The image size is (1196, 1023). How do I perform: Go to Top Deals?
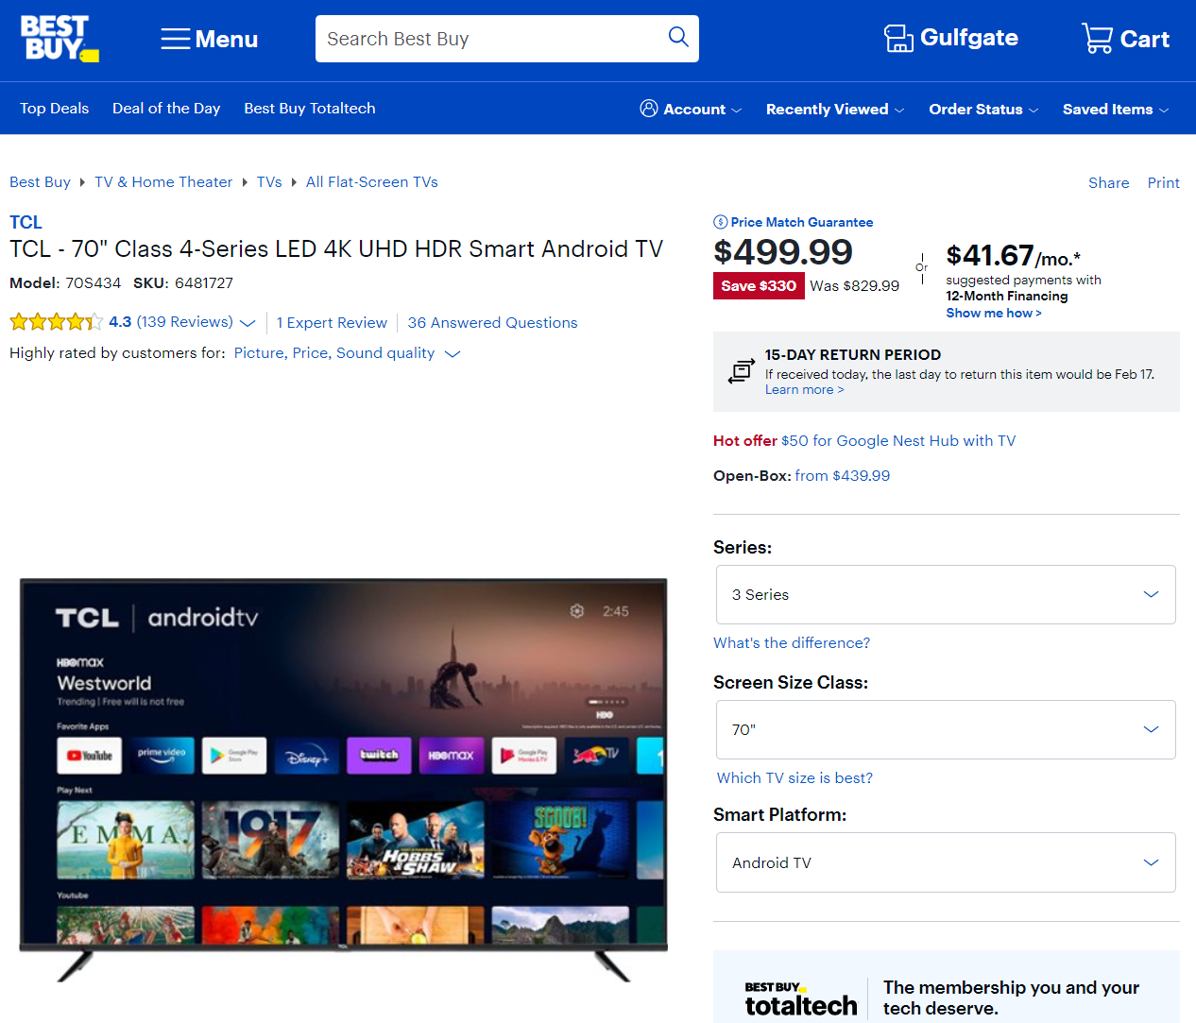point(55,109)
